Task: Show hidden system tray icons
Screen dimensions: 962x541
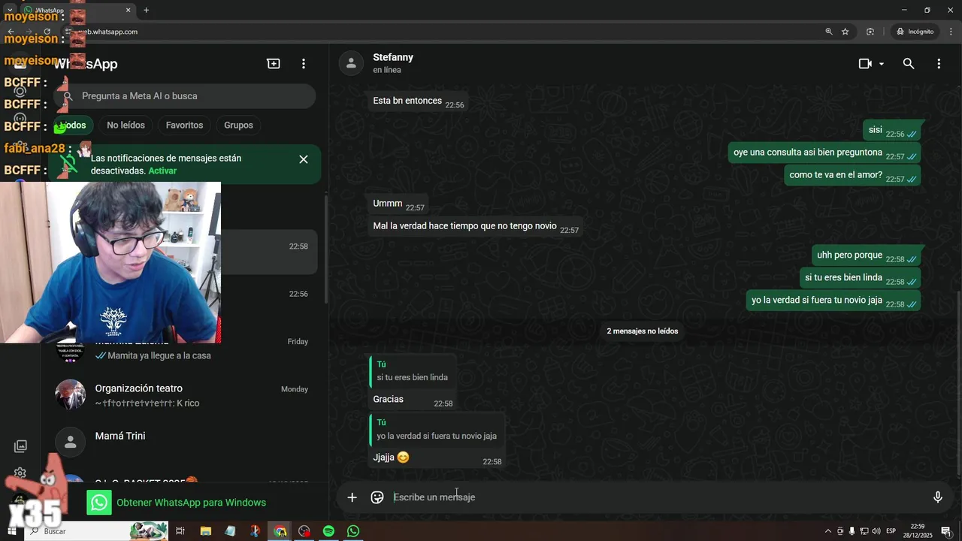Action: point(828,531)
